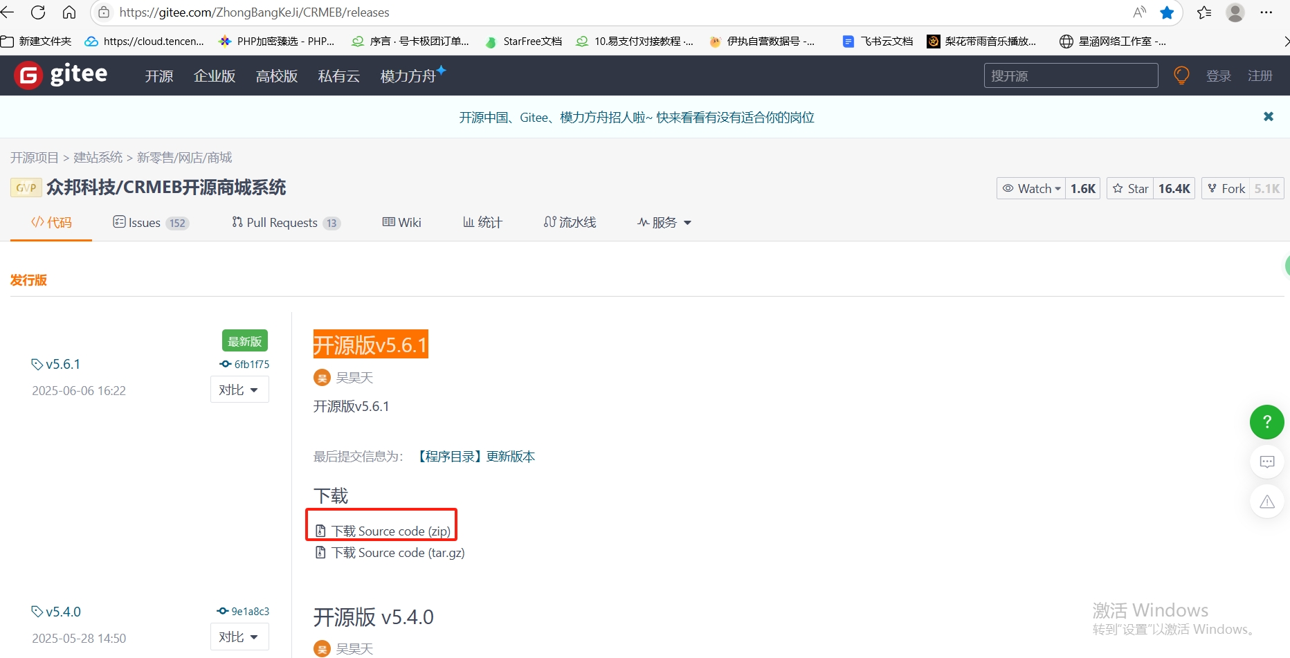
Task: Click 登录 to log in
Action: coord(1219,76)
